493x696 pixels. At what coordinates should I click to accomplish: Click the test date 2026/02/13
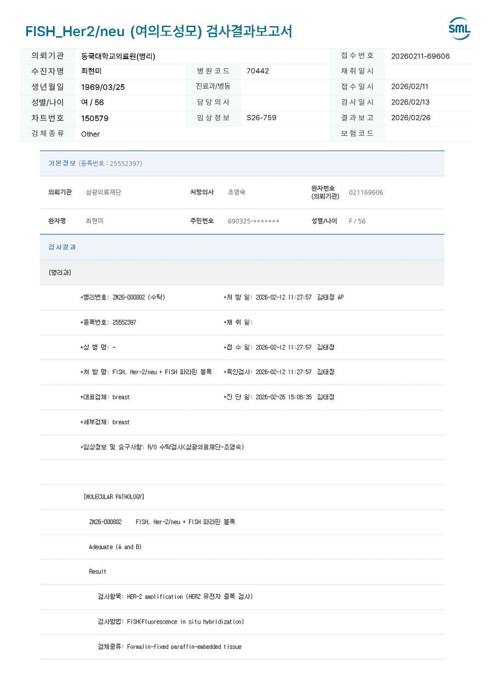click(x=410, y=102)
